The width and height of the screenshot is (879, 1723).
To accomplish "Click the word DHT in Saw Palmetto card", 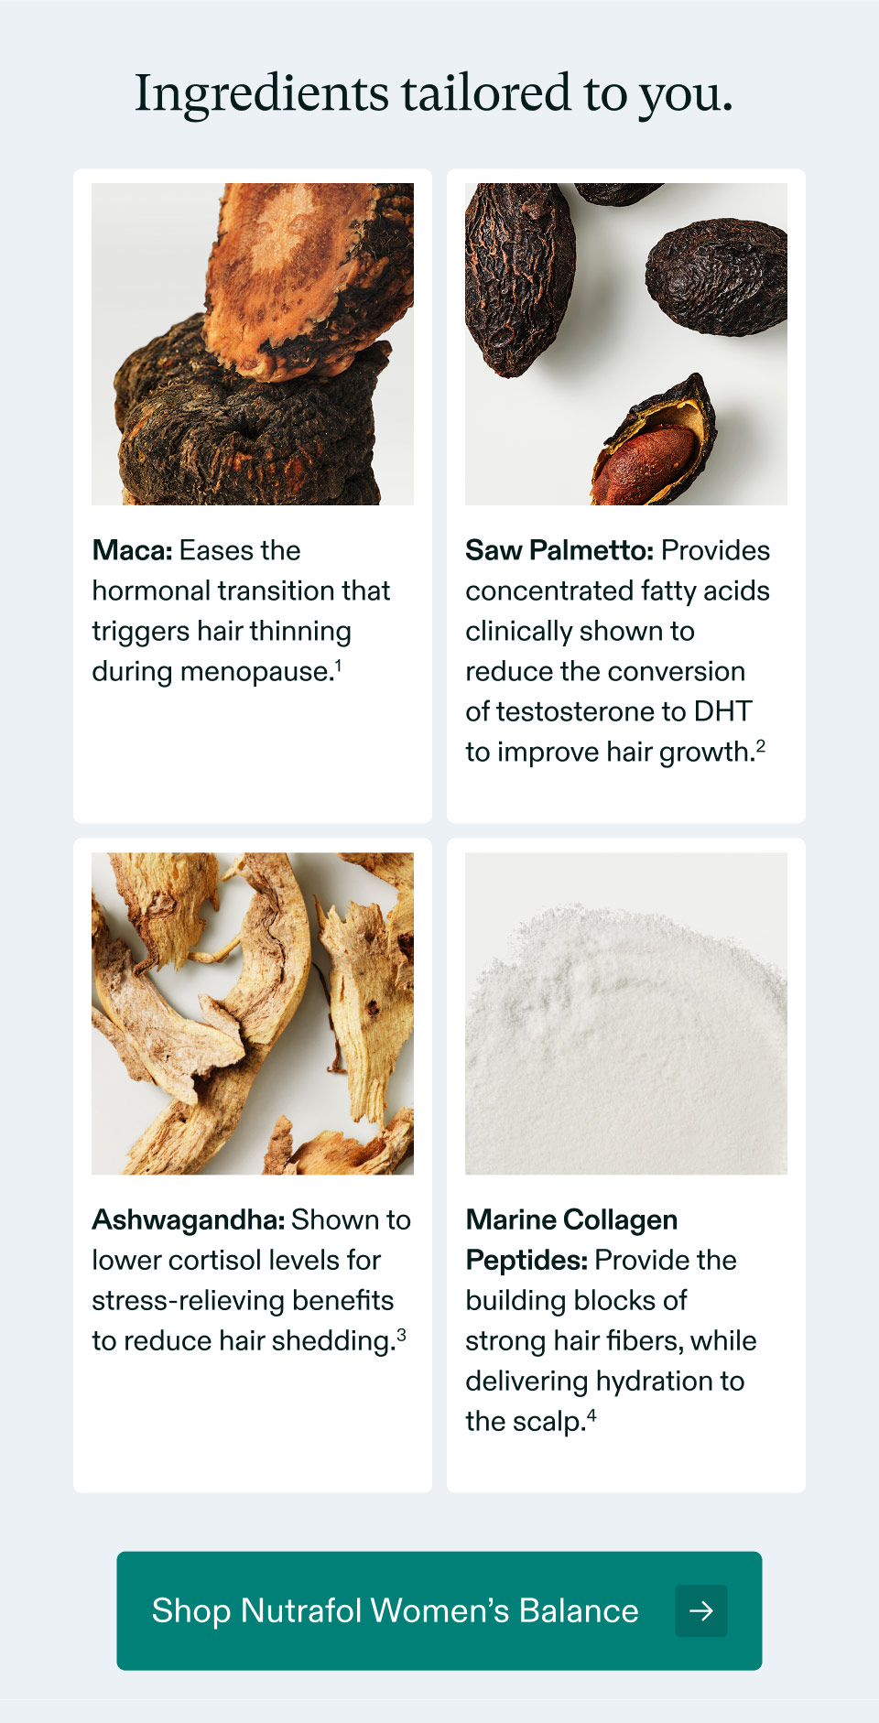I will (723, 711).
